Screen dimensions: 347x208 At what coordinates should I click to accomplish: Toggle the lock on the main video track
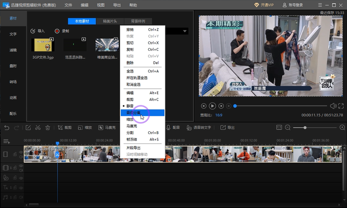(15, 154)
